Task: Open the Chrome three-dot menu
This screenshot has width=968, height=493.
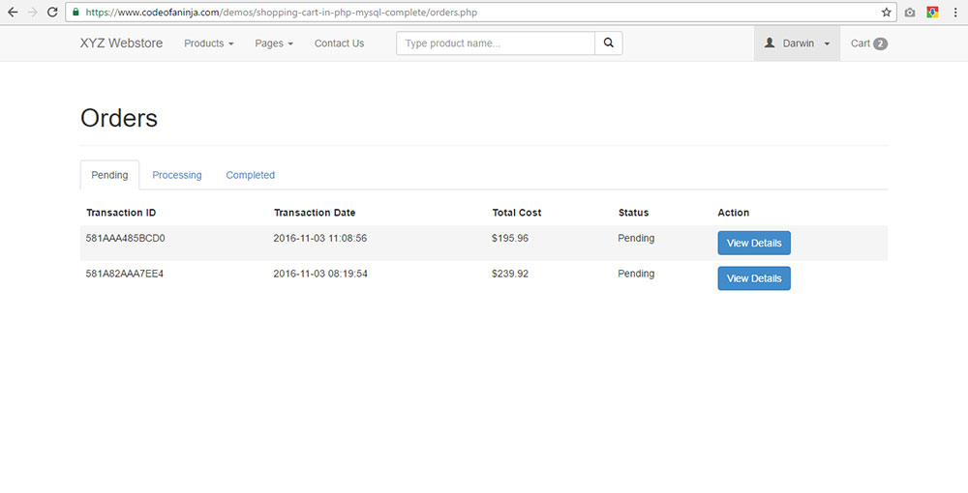Action: tap(955, 13)
